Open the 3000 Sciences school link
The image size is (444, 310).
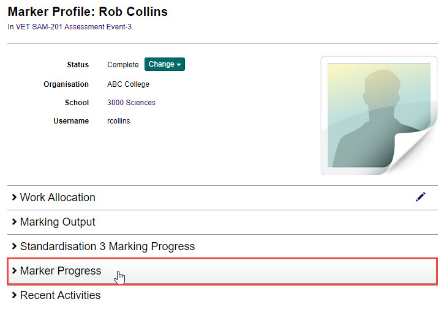point(131,103)
